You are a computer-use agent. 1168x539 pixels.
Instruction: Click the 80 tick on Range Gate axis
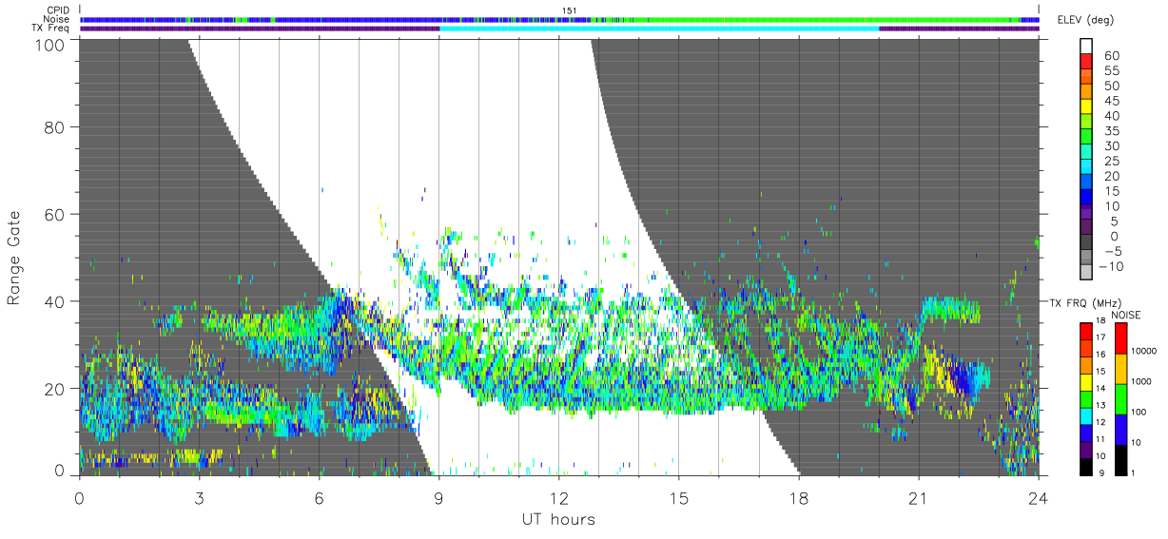coord(54,127)
